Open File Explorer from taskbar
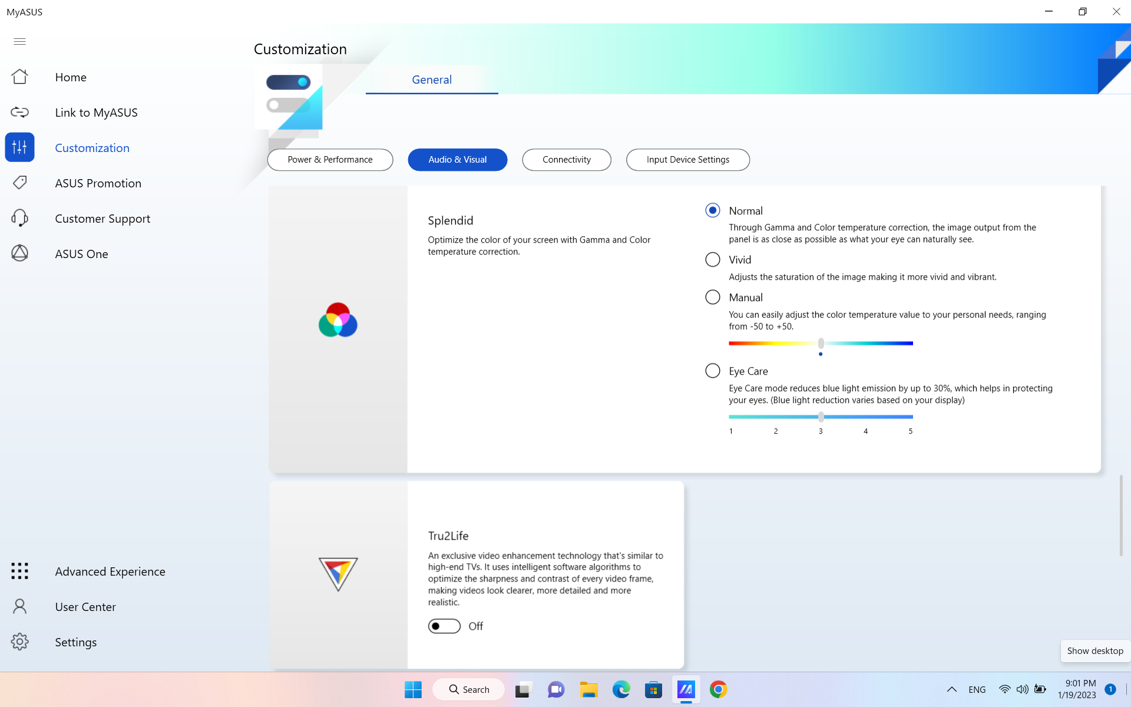 click(588, 689)
